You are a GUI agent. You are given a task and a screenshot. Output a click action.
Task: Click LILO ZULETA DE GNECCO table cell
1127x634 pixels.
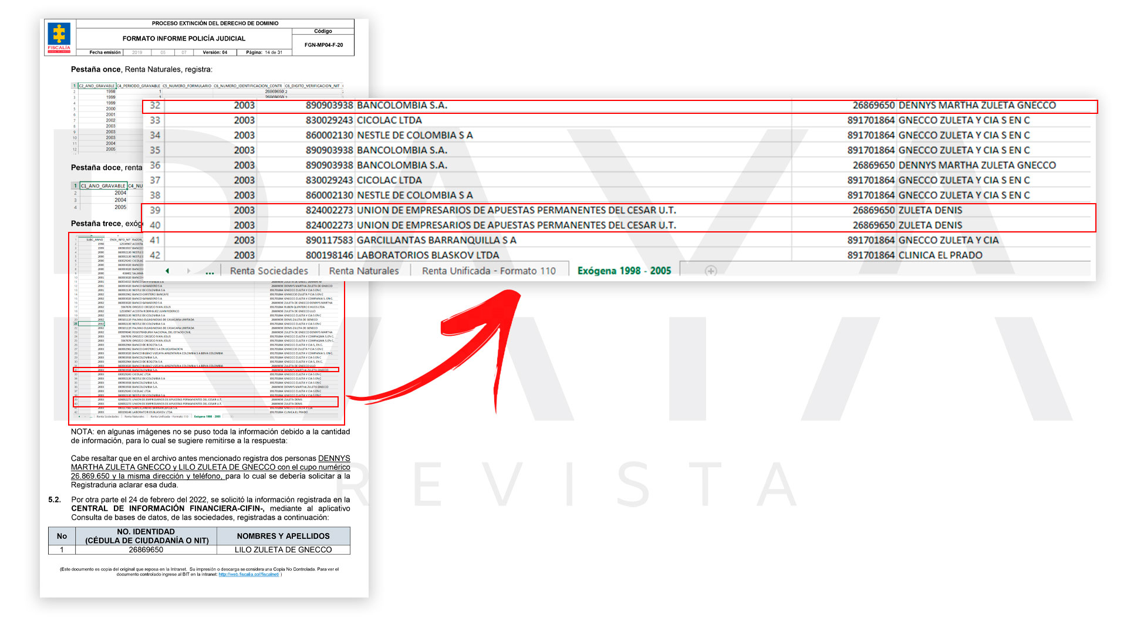pyautogui.click(x=284, y=549)
